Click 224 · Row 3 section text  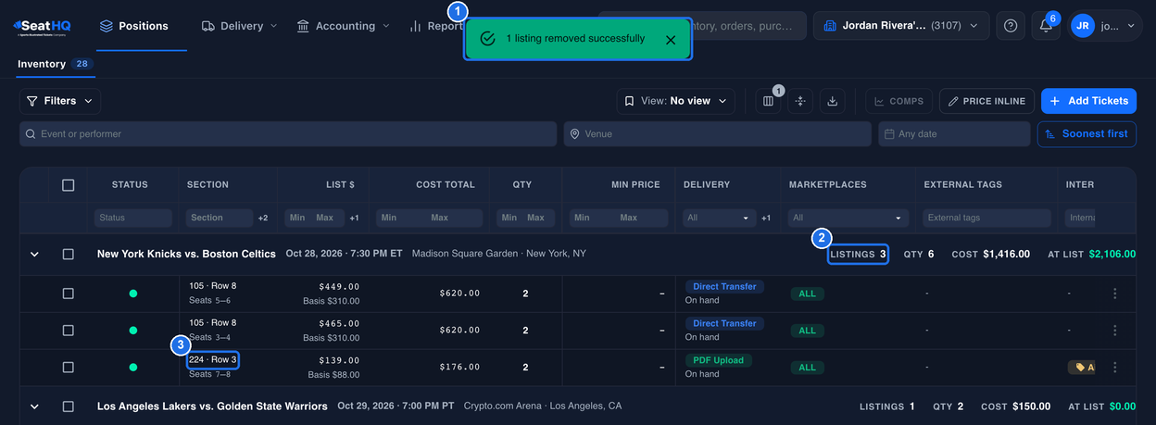[213, 360]
